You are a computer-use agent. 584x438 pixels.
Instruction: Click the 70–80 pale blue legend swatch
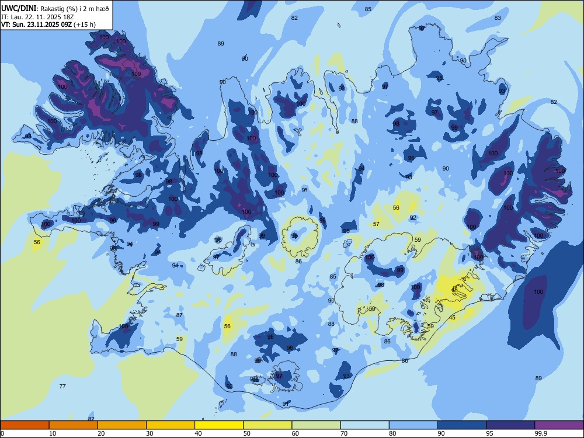coord(364,425)
